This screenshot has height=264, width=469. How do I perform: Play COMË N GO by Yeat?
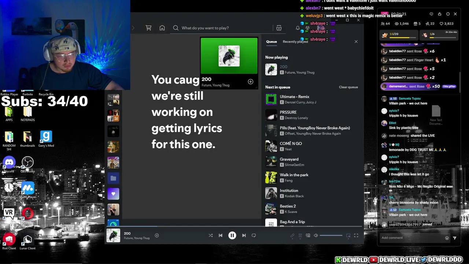tap(312, 146)
